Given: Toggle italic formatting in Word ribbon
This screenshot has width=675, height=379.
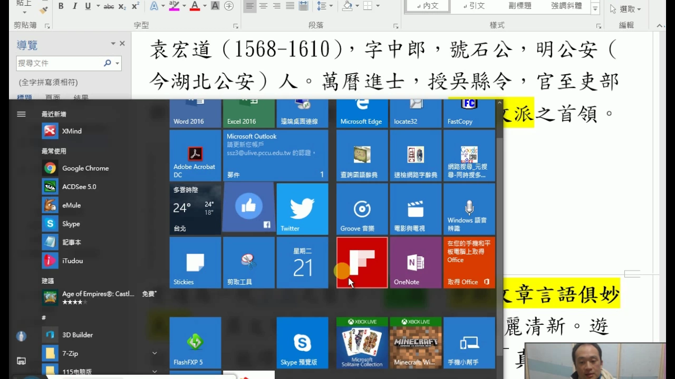Looking at the screenshot, I should [x=74, y=6].
